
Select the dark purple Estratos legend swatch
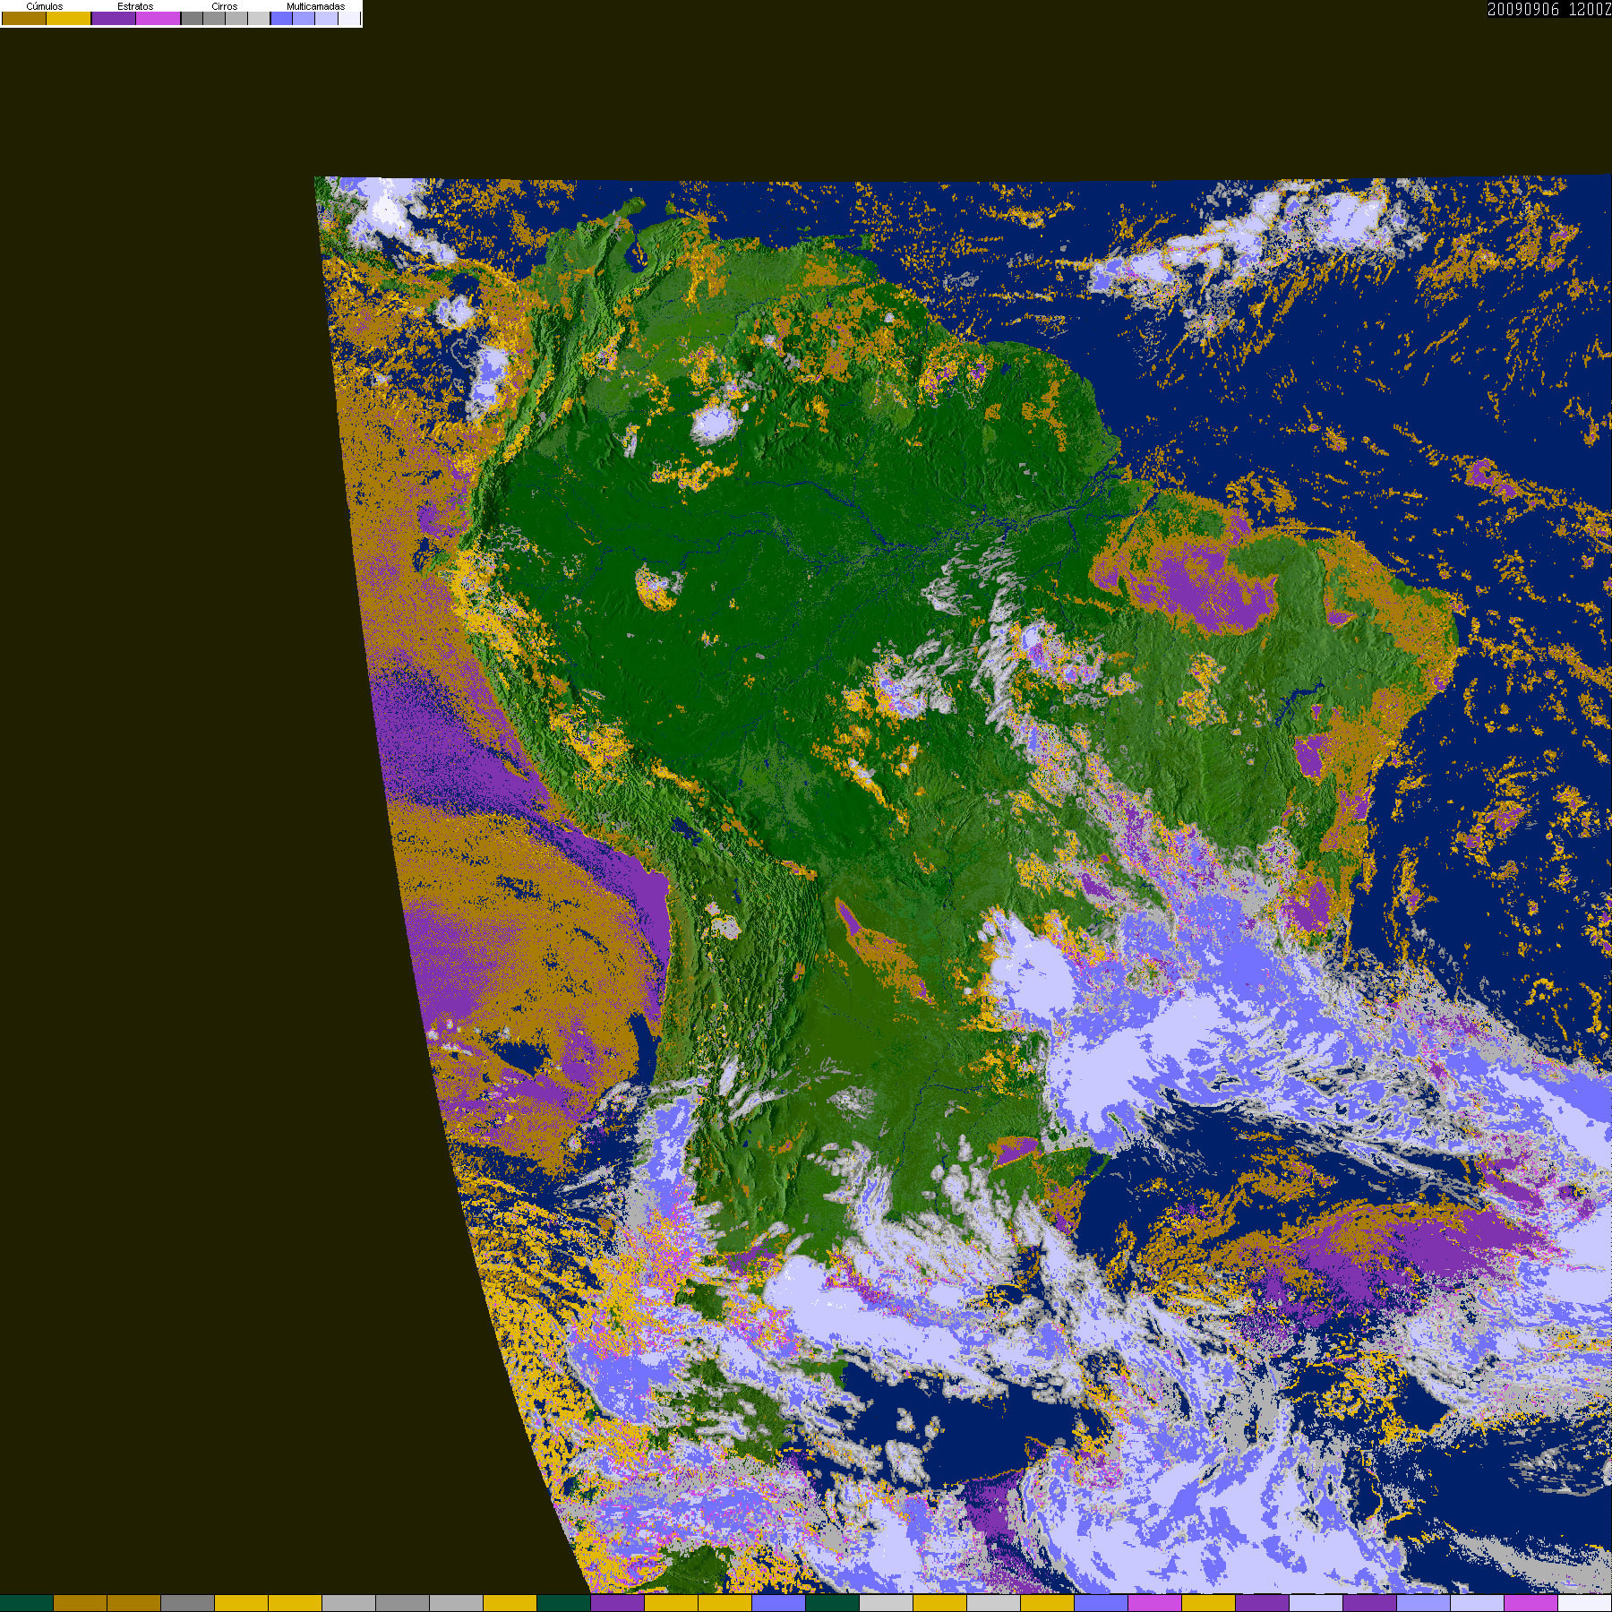click(x=114, y=18)
